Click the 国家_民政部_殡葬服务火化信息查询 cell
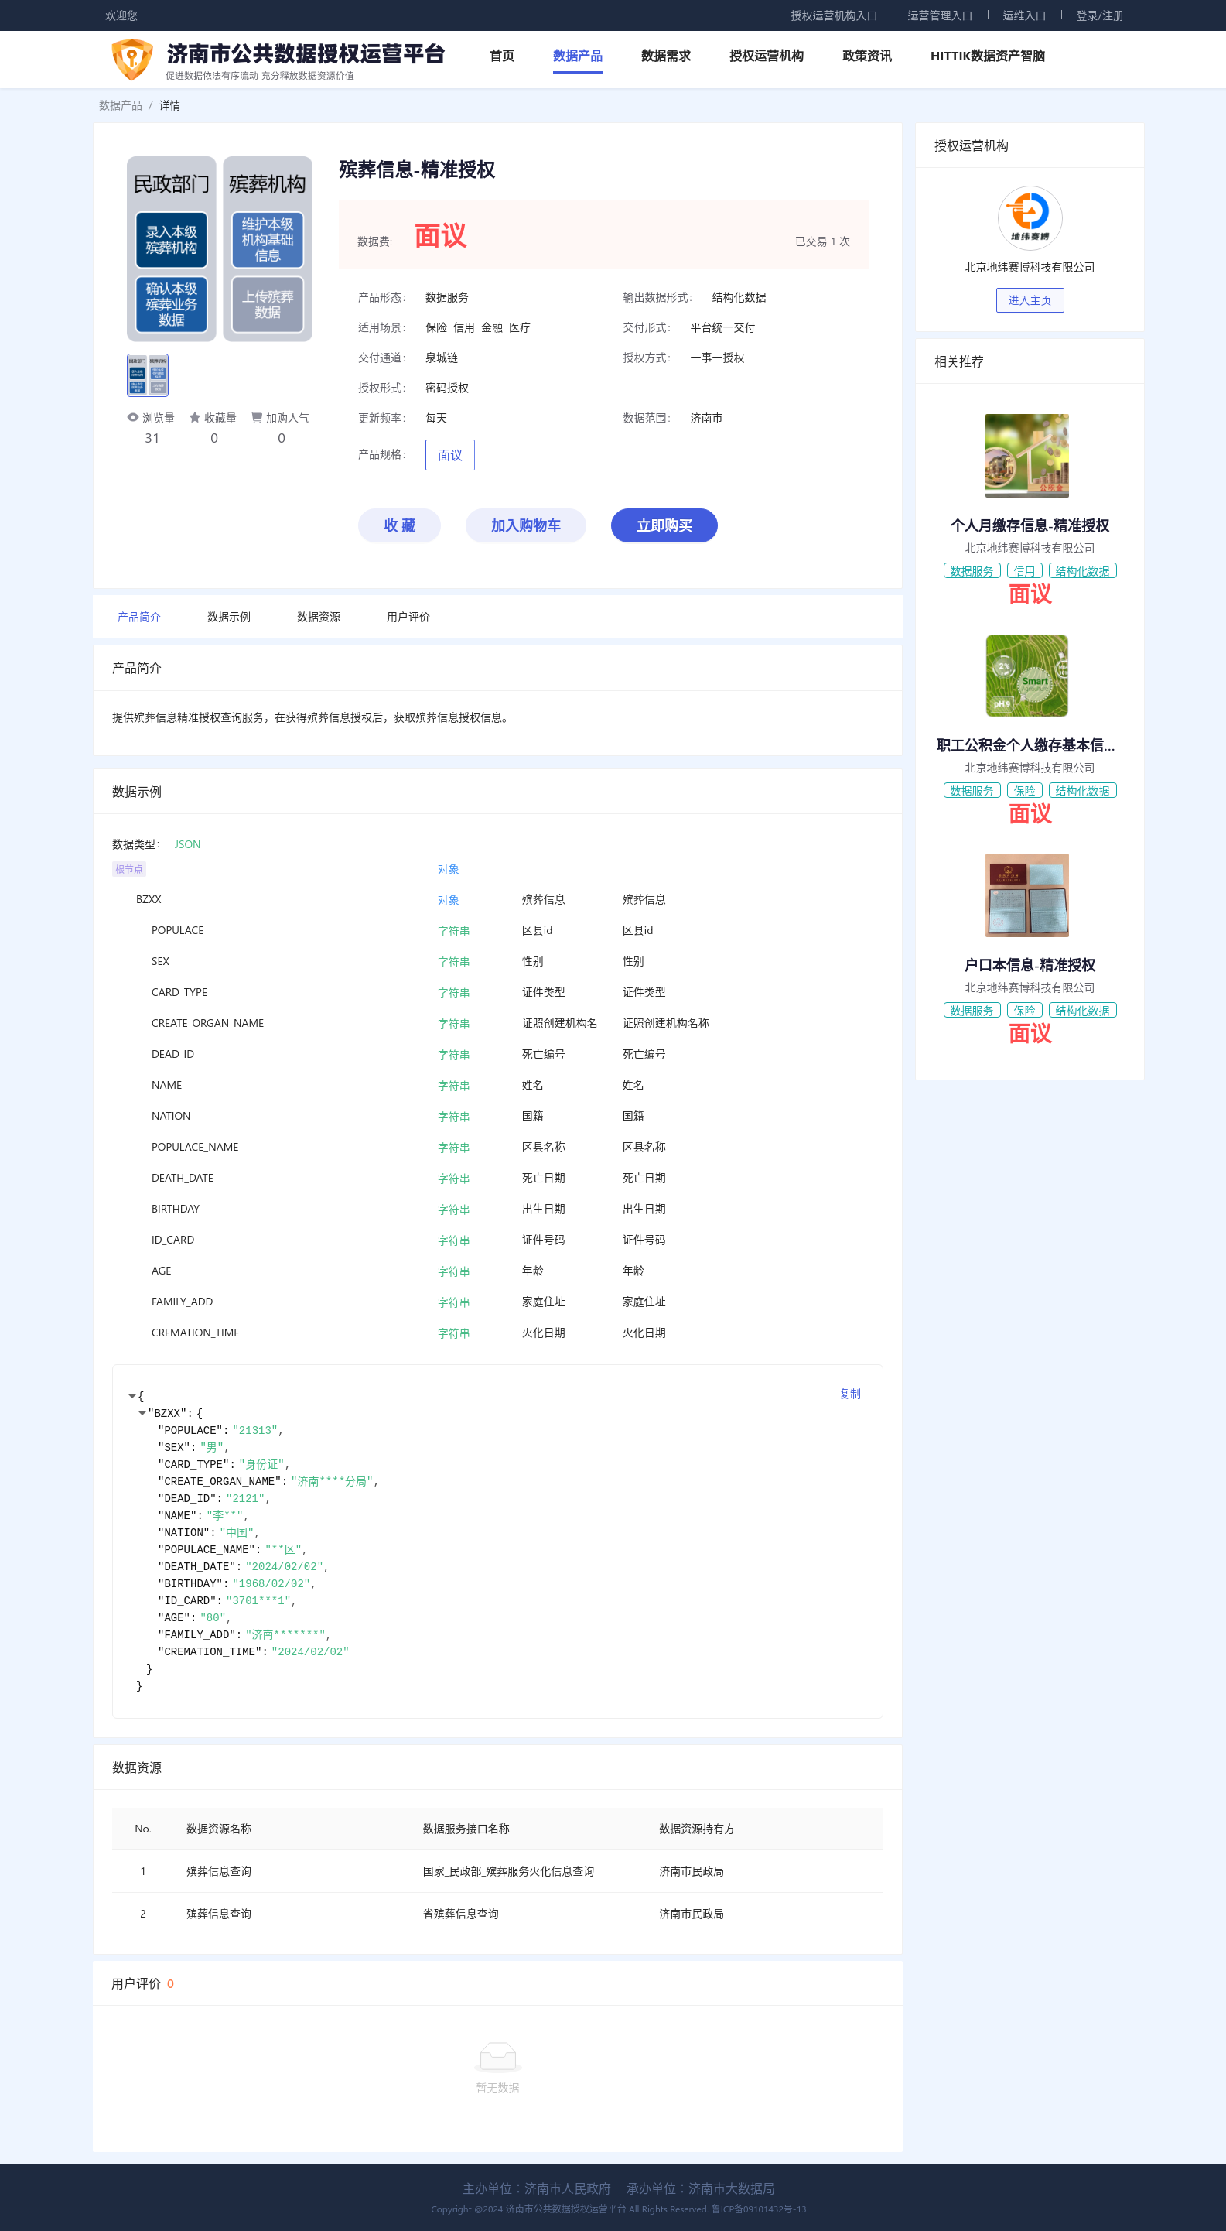The width and height of the screenshot is (1226, 2231). point(508,1872)
